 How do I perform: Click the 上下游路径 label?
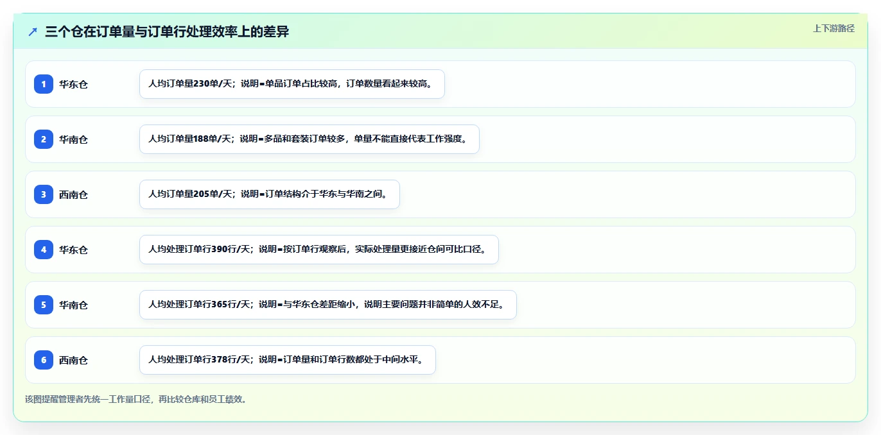point(833,28)
